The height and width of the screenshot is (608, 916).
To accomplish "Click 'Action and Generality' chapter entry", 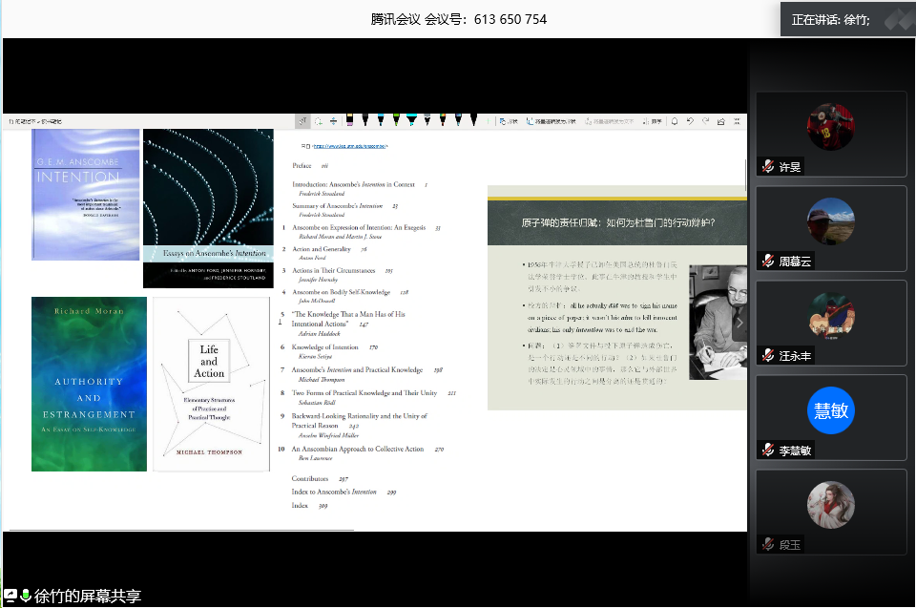I will (322, 249).
